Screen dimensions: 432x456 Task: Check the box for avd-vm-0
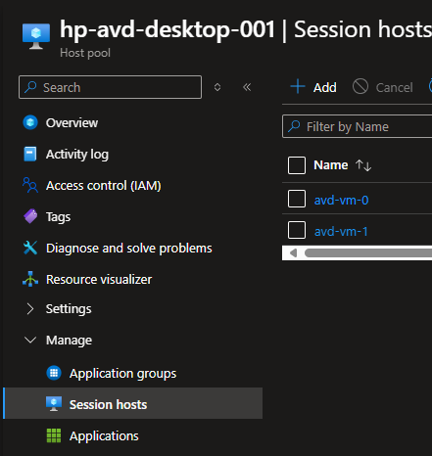[297, 199]
